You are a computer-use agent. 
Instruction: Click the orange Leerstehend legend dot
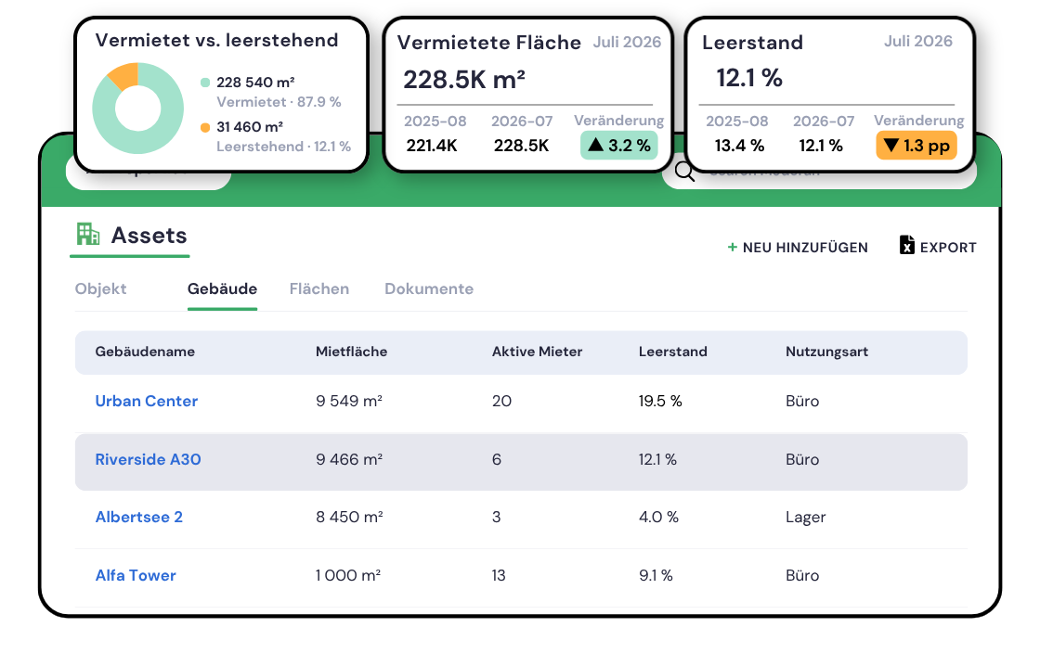coord(205,127)
